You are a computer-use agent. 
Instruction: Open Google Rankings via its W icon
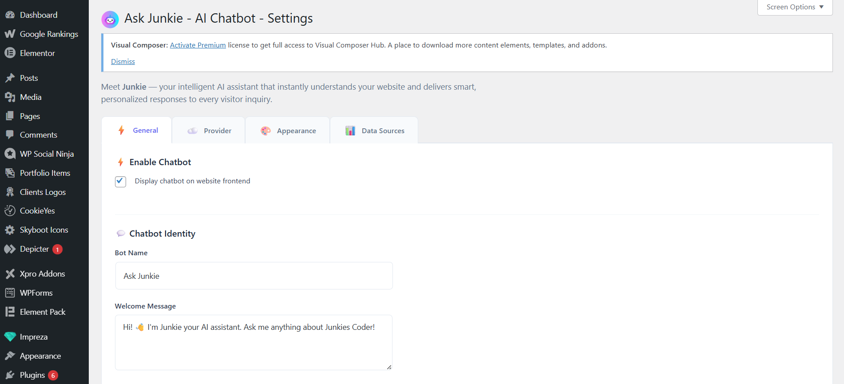(10, 34)
